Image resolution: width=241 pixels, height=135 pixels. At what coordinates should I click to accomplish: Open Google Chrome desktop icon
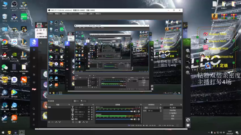point(5,43)
